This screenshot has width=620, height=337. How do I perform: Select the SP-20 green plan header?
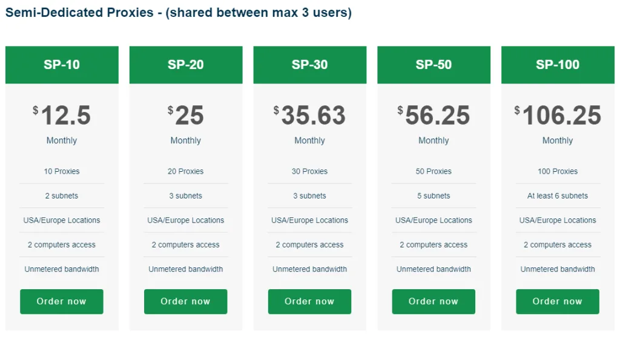pyautogui.click(x=186, y=65)
